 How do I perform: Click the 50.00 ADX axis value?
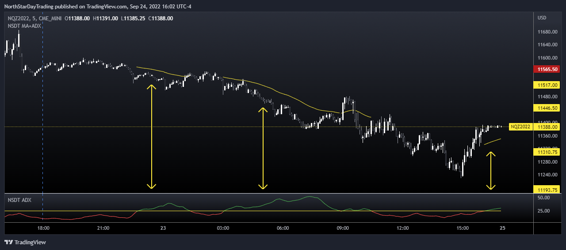click(543, 198)
